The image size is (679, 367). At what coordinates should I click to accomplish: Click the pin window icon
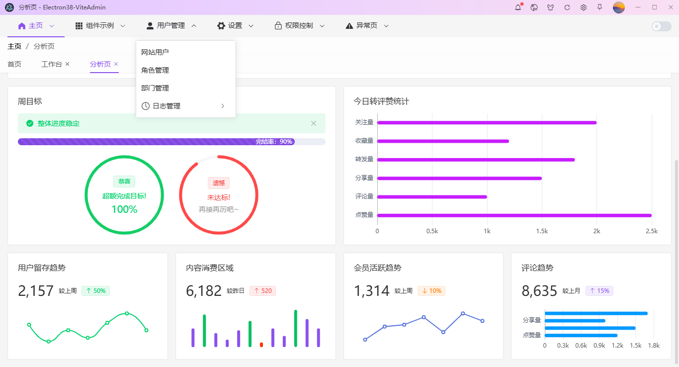(600, 7)
